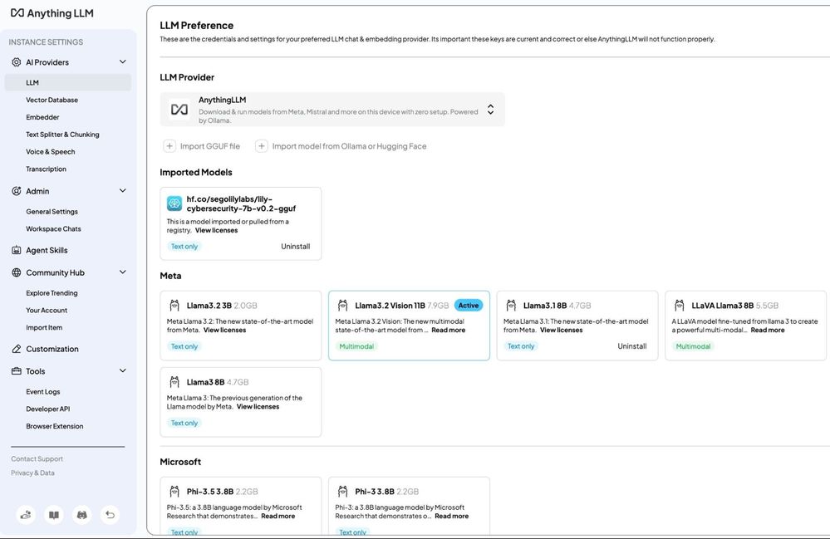Open Event Logs under Tools
The width and height of the screenshot is (830, 539).
tap(43, 392)
